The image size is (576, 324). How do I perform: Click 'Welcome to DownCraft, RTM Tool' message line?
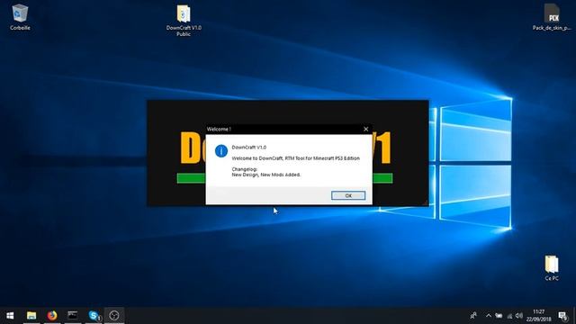(x=296, y=158)
